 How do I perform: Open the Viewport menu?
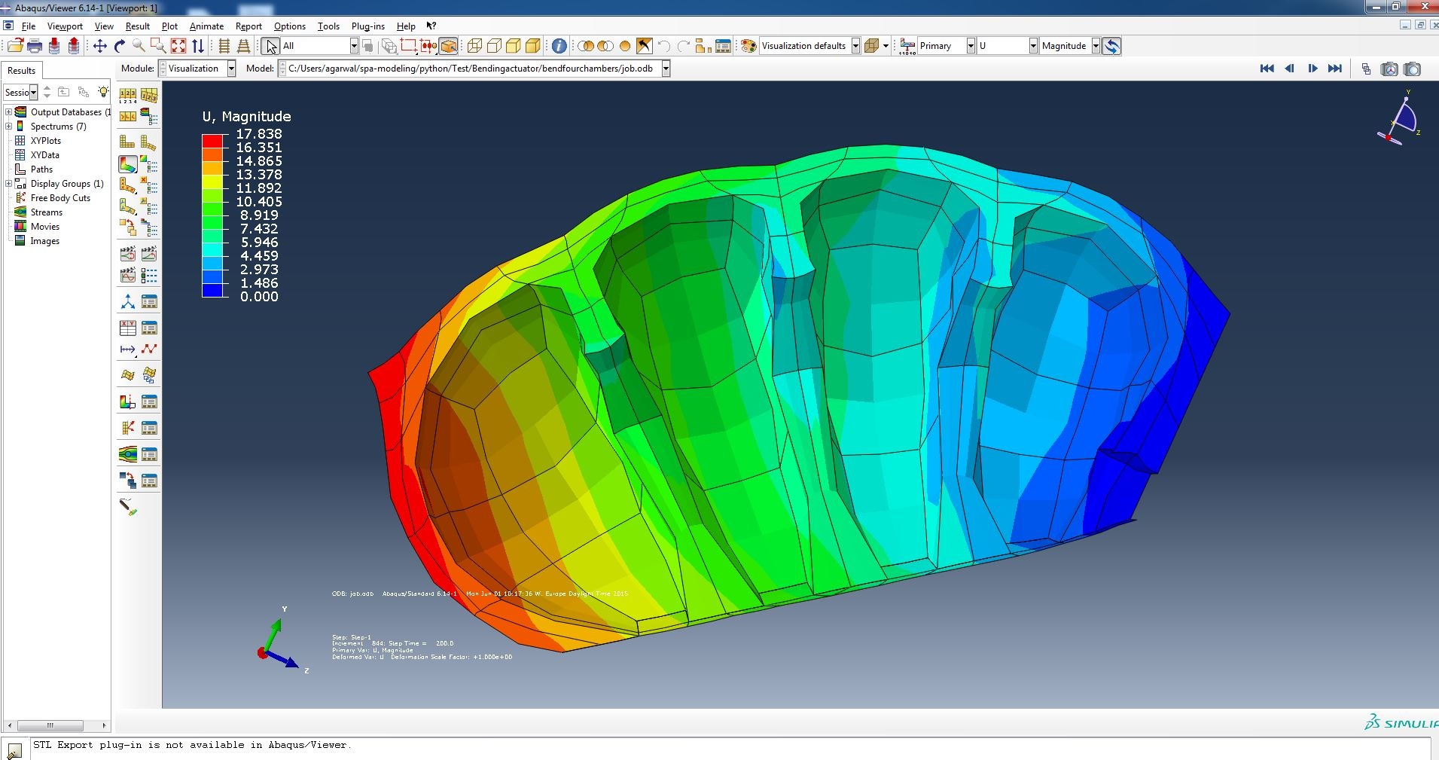[65, 26]
